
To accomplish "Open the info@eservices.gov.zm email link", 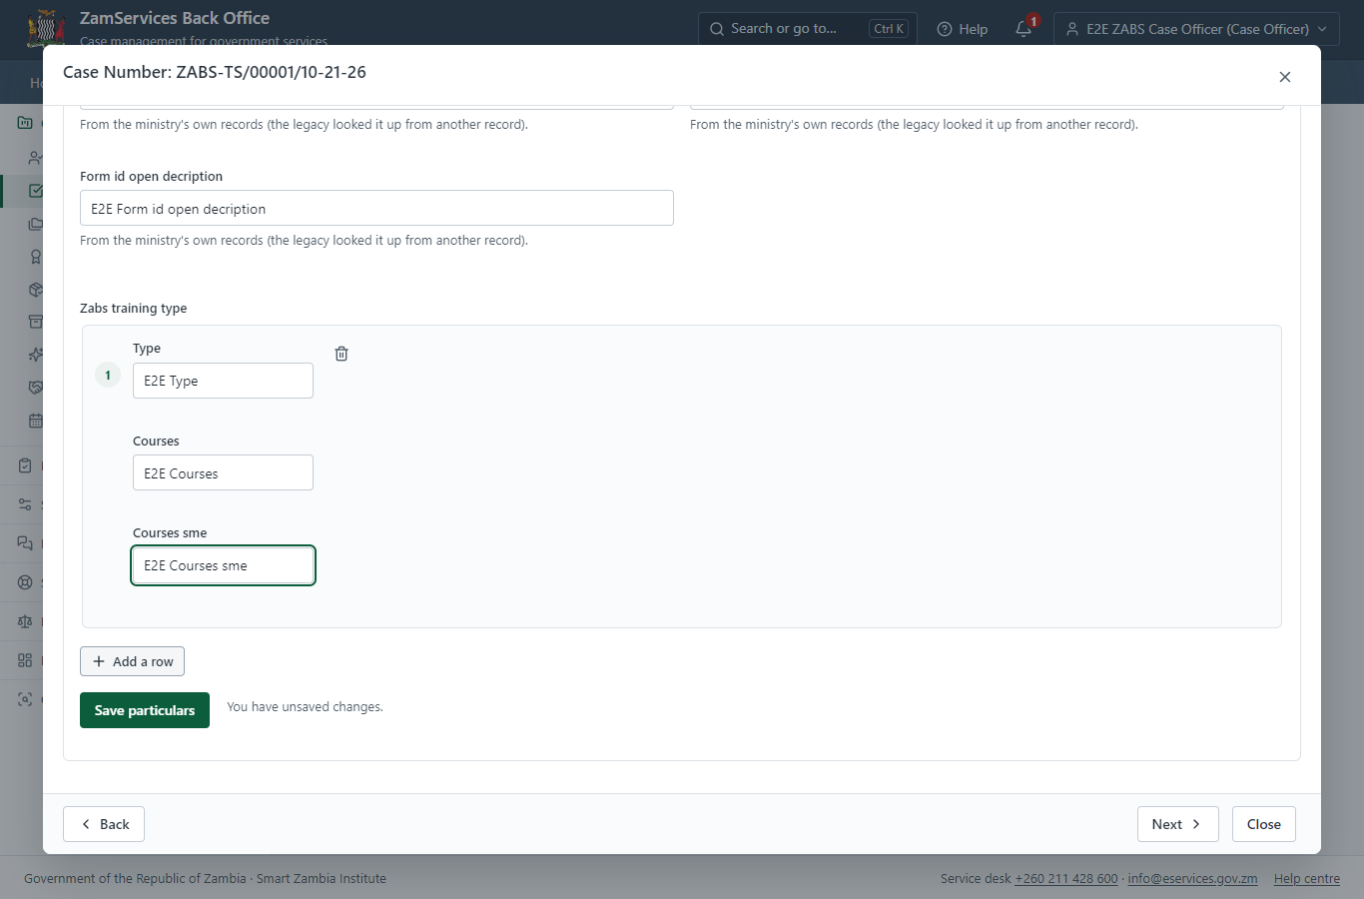I will [x=1192, y=879].
